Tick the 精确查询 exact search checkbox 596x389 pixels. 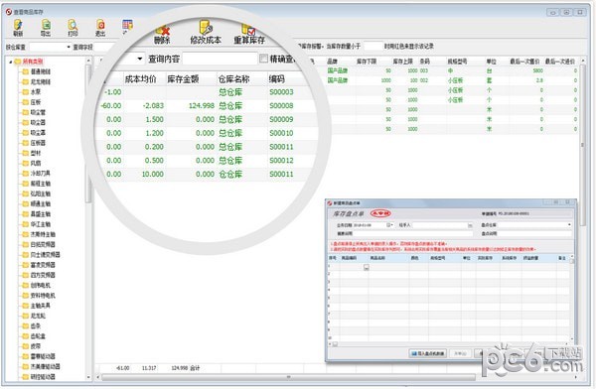pos(263,59)
